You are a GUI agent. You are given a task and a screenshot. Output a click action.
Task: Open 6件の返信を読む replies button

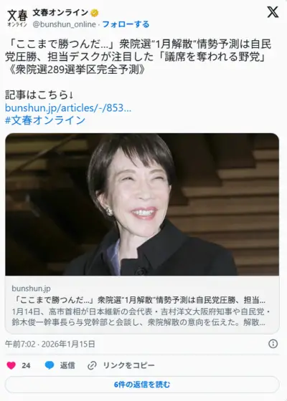click(142, 385)
